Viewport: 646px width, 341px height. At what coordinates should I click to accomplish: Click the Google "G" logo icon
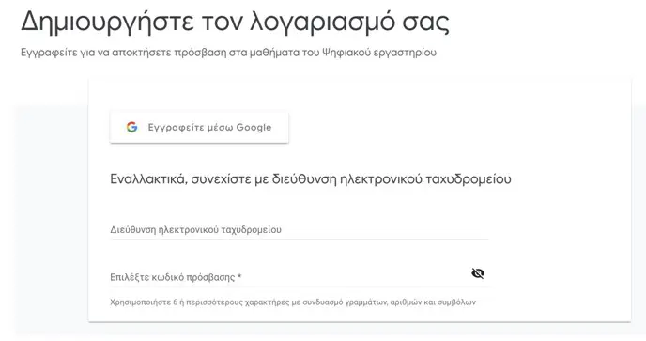[131, 127]
